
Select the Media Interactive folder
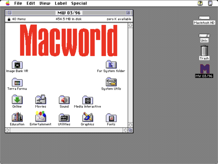tap(88, 100)
